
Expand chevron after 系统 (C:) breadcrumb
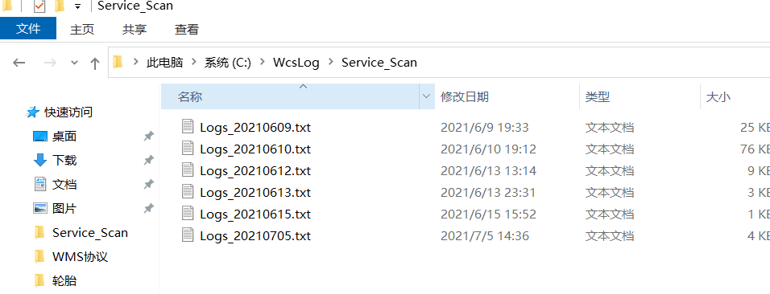pos(263,63)
